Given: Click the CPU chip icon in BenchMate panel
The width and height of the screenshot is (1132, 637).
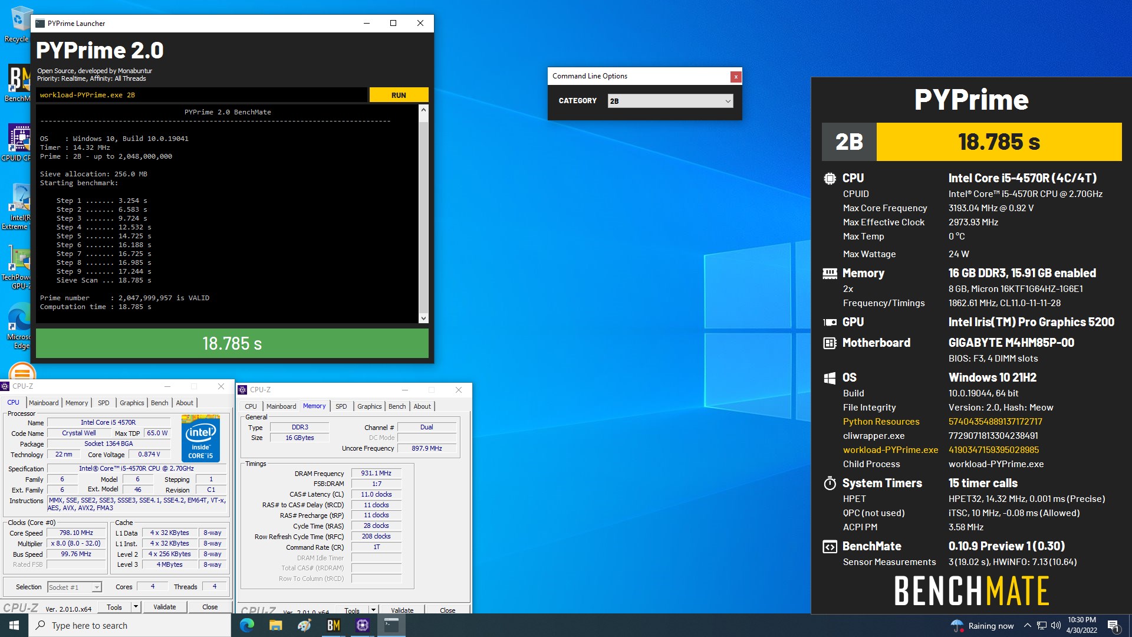Looking at the screenshot, I should (x=830, y=178).
